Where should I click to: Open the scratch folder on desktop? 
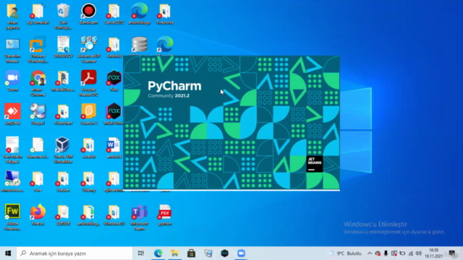[x=88, y=148]
